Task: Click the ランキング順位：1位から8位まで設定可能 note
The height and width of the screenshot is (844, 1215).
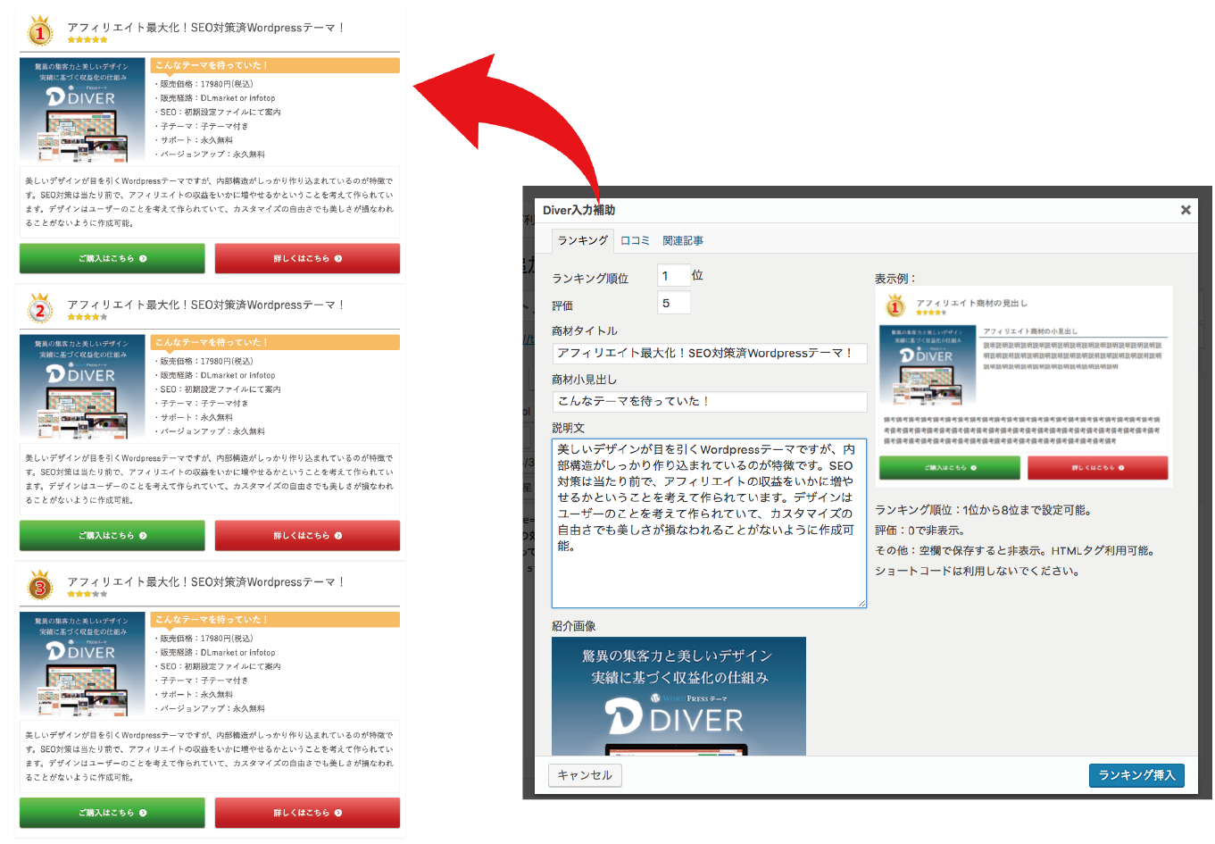Action: coord(983,510)
